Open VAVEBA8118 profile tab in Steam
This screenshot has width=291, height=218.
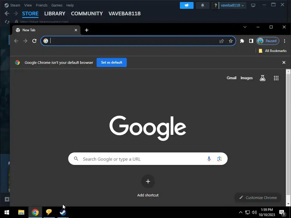click(124, 14)
